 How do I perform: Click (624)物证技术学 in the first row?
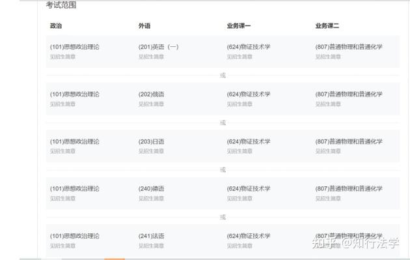point(249,47)
